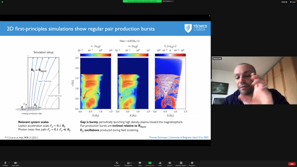Screen dimensions: 297x167
Task: Start recording with the Record icon
Action: pos(170,163)
